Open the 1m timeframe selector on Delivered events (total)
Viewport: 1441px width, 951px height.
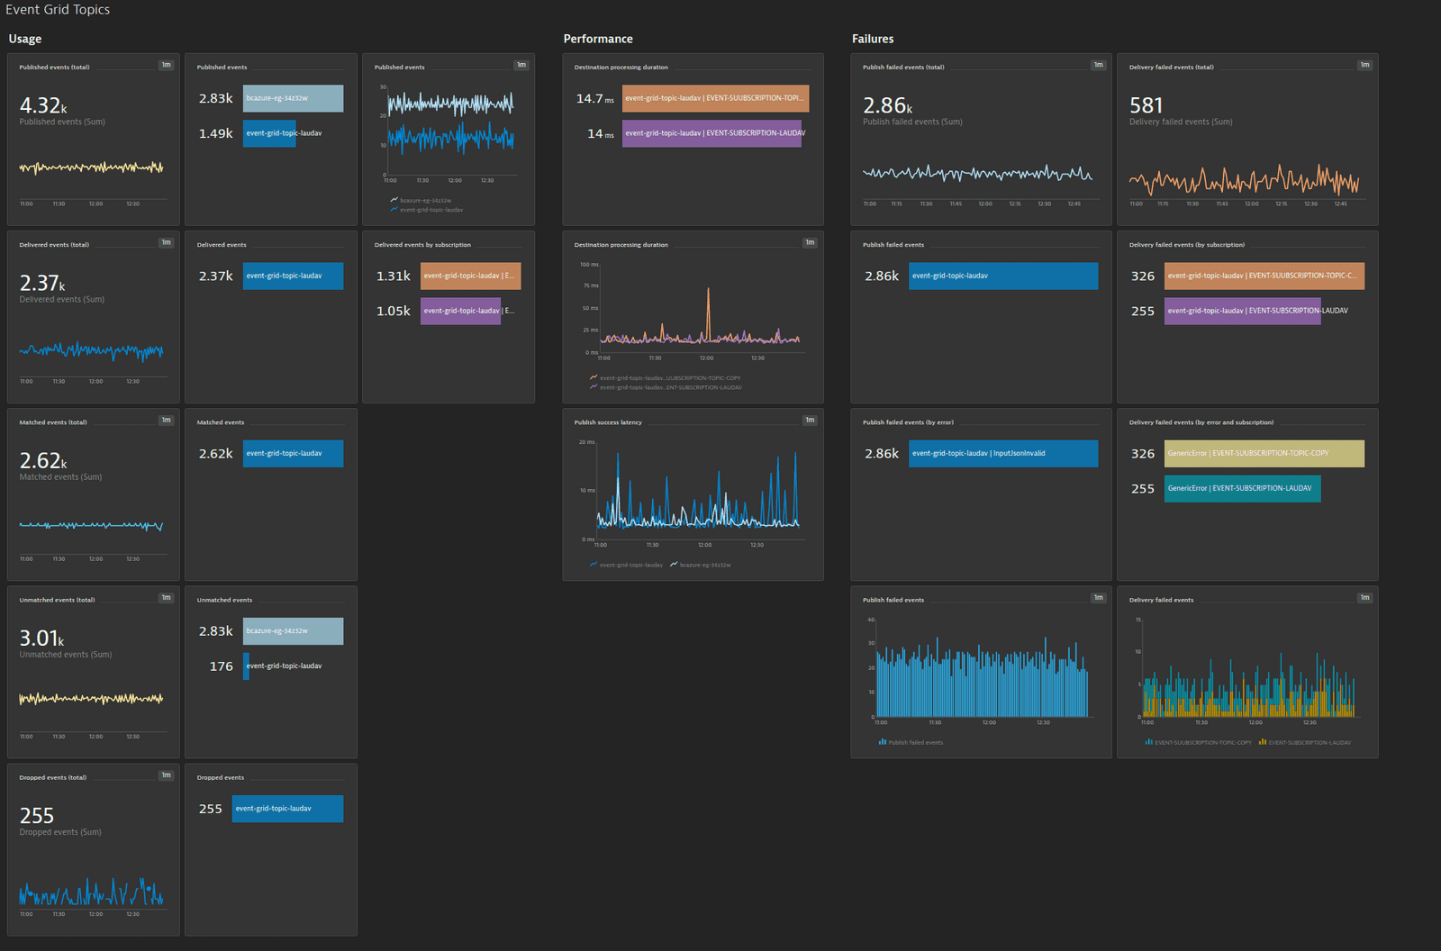166,242
